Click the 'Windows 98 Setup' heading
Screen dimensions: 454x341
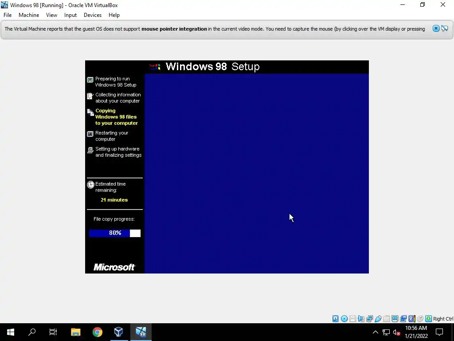coord(212,67)
